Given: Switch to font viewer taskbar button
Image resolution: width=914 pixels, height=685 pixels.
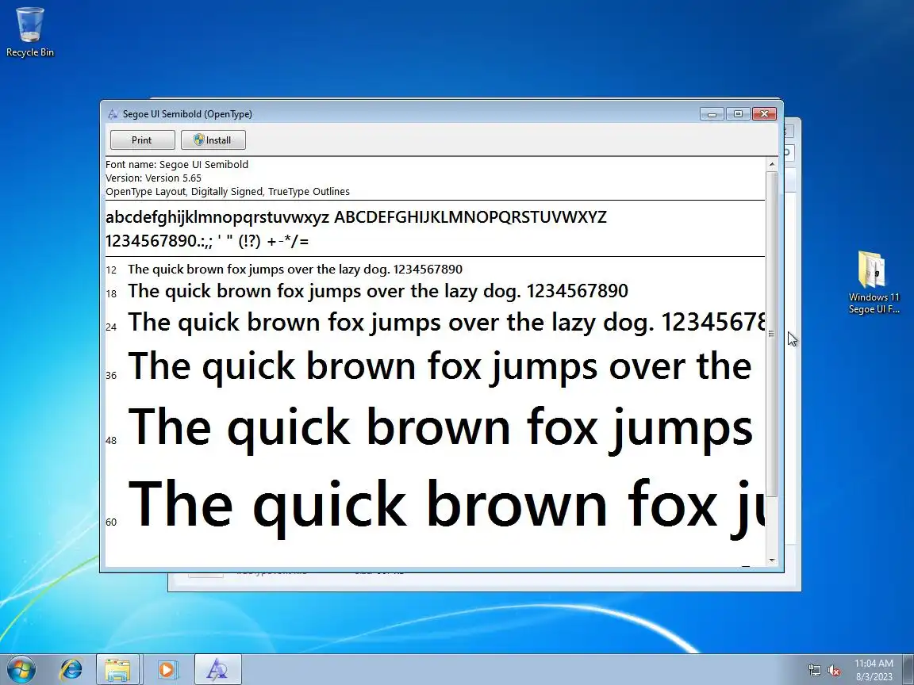Looking at the screenshot, I should (x=217, y=670).
